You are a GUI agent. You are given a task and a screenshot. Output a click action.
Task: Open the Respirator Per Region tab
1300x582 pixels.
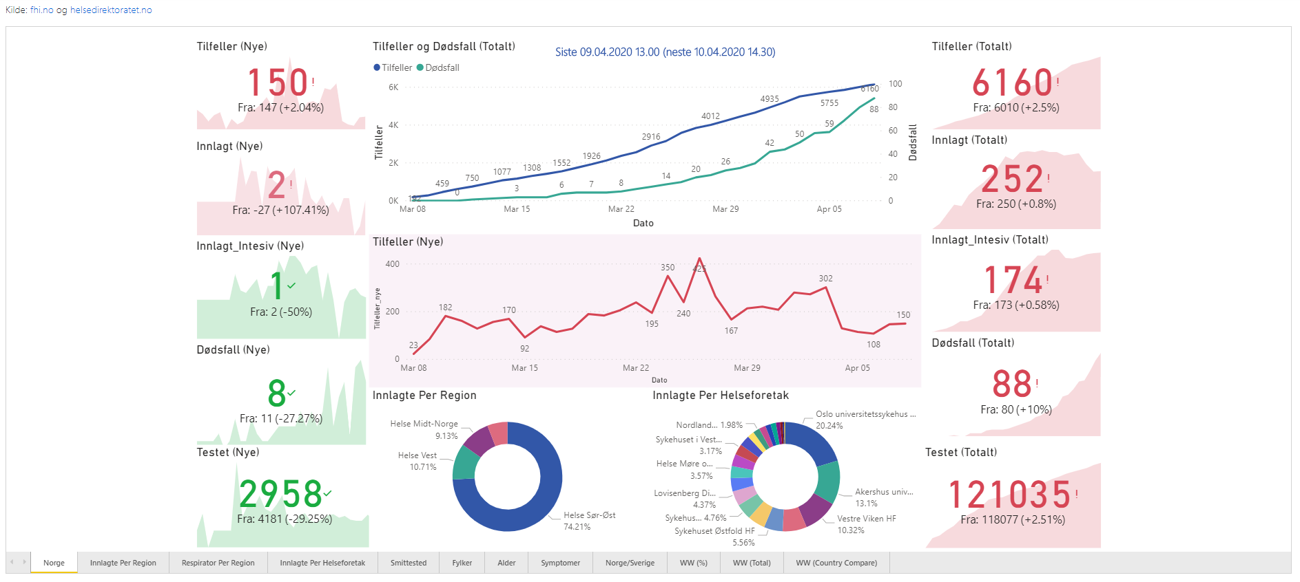218,563
